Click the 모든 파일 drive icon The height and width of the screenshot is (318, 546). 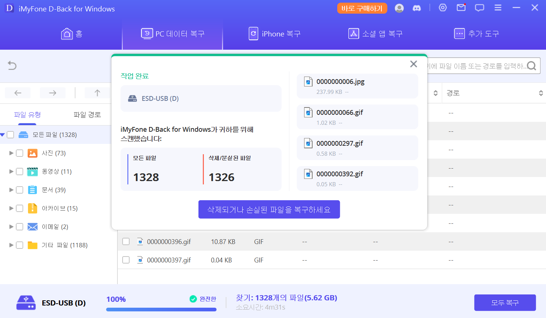23,135
